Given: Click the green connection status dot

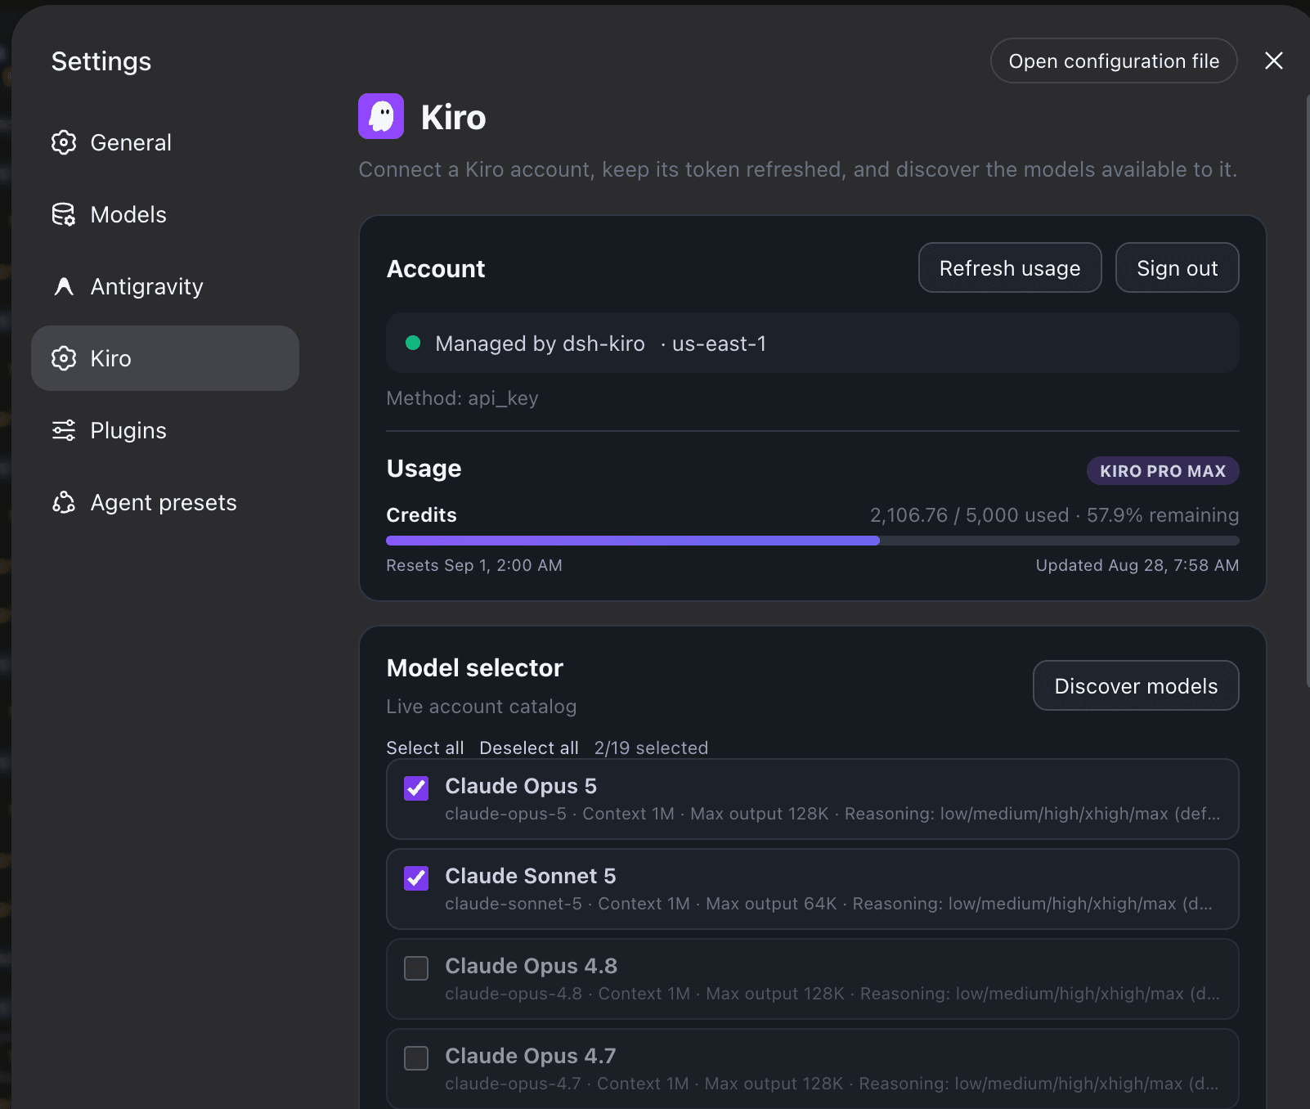Looking at the screenshot, I should click(413, 343).
